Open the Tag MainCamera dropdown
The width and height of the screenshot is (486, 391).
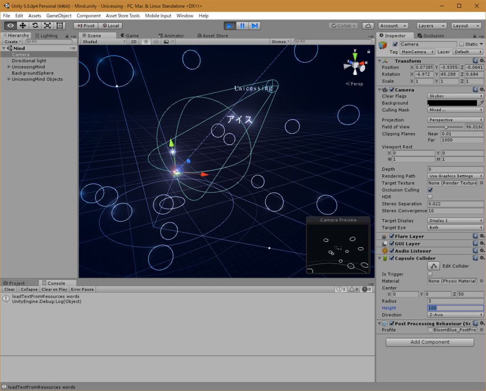(x=417, y=52)
